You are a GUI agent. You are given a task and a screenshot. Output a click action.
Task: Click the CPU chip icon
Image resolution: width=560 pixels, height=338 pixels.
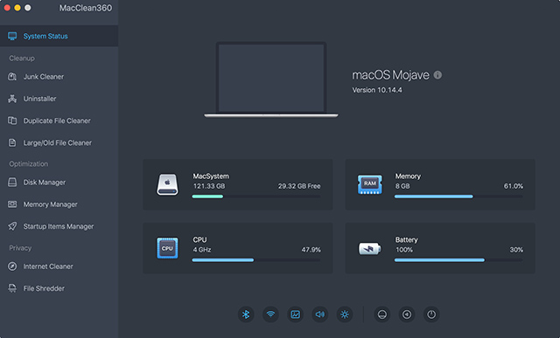pyautogui.click(x=167, y=248)
